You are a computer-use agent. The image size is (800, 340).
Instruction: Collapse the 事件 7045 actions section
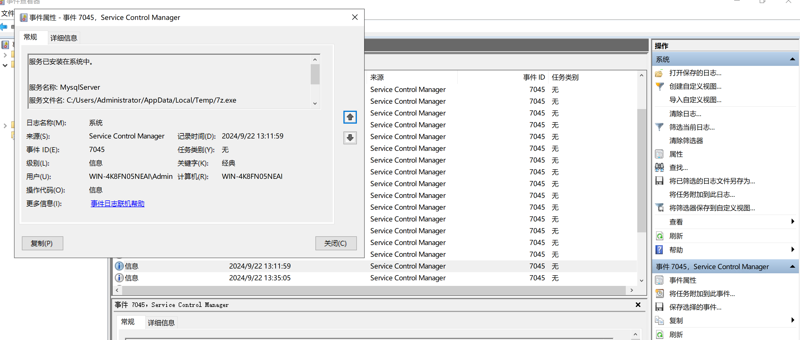click(792, 267)
